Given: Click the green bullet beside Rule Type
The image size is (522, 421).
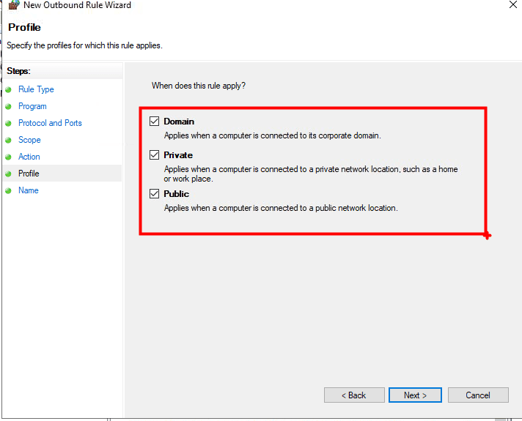Looking at the screenshot, I should click(9, 90).
